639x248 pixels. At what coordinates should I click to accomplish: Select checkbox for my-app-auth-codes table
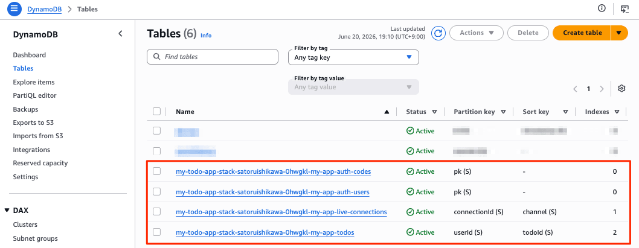pos(156,171)
